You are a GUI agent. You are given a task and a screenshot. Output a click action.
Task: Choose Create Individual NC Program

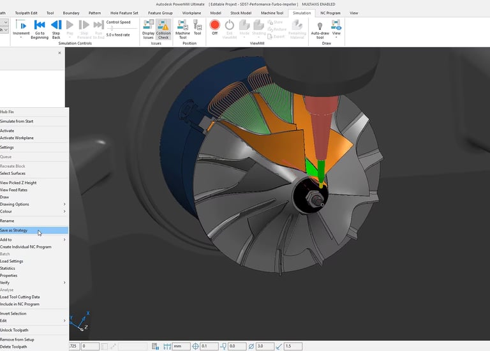click(34, 247)
